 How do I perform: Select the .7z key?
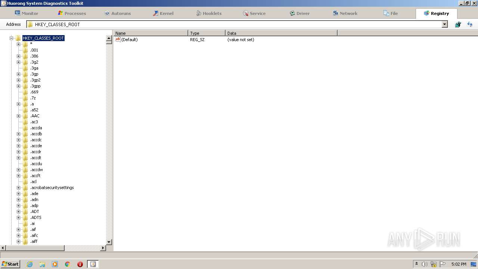(33, 98)
